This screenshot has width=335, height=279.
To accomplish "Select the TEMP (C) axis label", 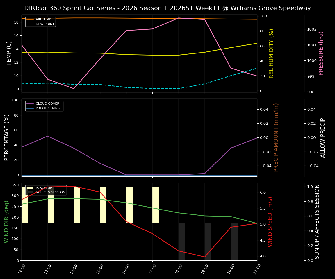I will coord(8,53).
